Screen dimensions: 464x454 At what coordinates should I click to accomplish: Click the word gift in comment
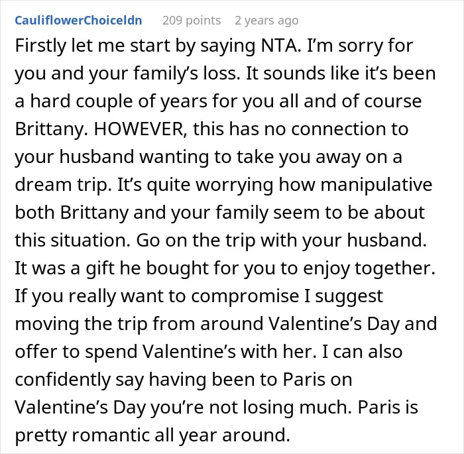pos(100,268)
